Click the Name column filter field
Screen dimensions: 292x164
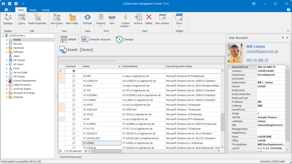tap(102, 71)
